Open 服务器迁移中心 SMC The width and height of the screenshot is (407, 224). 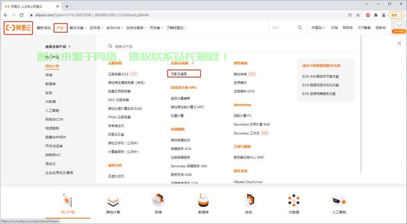(249, 157)
